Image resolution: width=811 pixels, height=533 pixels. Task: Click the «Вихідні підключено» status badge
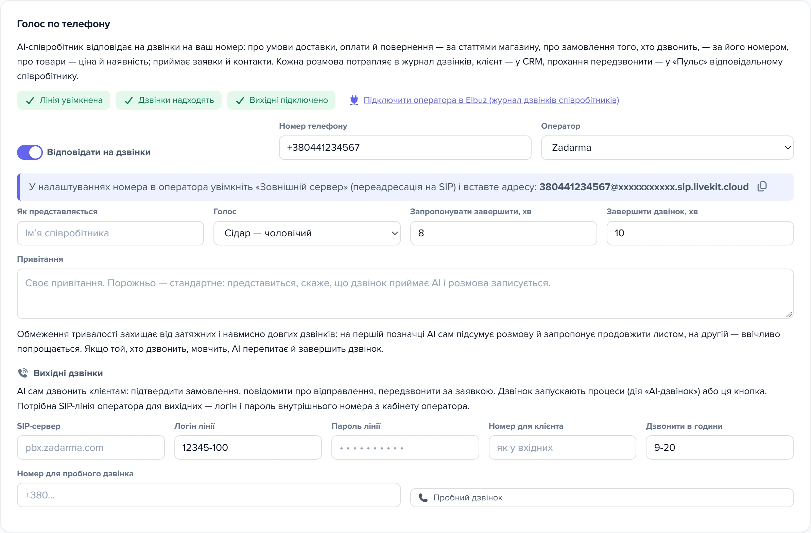pyautogui.click(x=281, y=100)
